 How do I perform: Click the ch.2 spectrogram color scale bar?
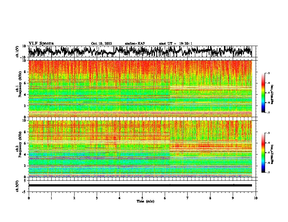pos(263,153)
